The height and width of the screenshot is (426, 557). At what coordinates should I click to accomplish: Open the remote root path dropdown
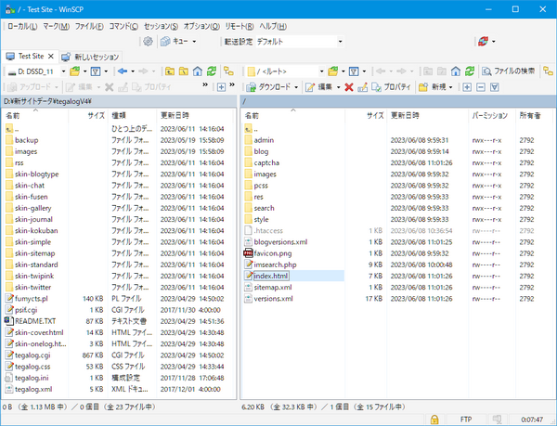point(321,71)
